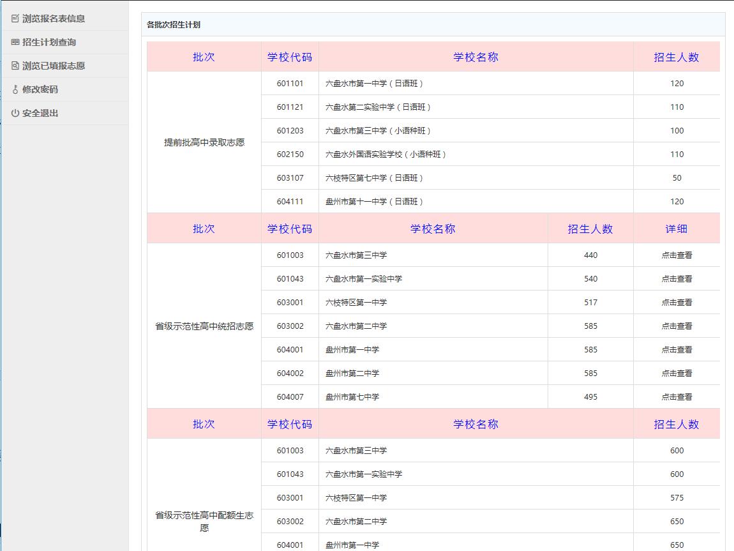Image resolution: width=734 pixels, height=551 pixels.
Task: Open details for 六枝特区第一中学
Action: pos(678,302)
